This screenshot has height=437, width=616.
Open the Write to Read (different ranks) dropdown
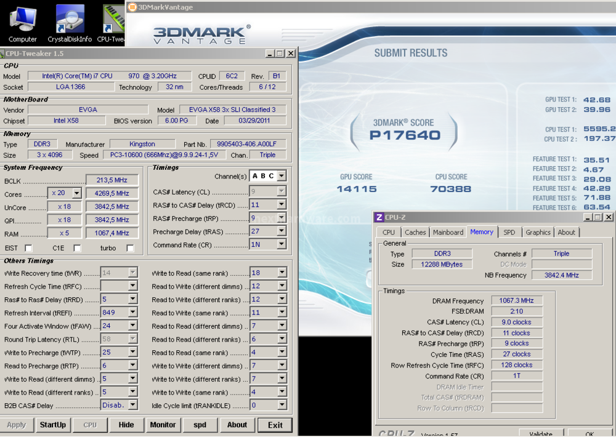click(133, 392)
